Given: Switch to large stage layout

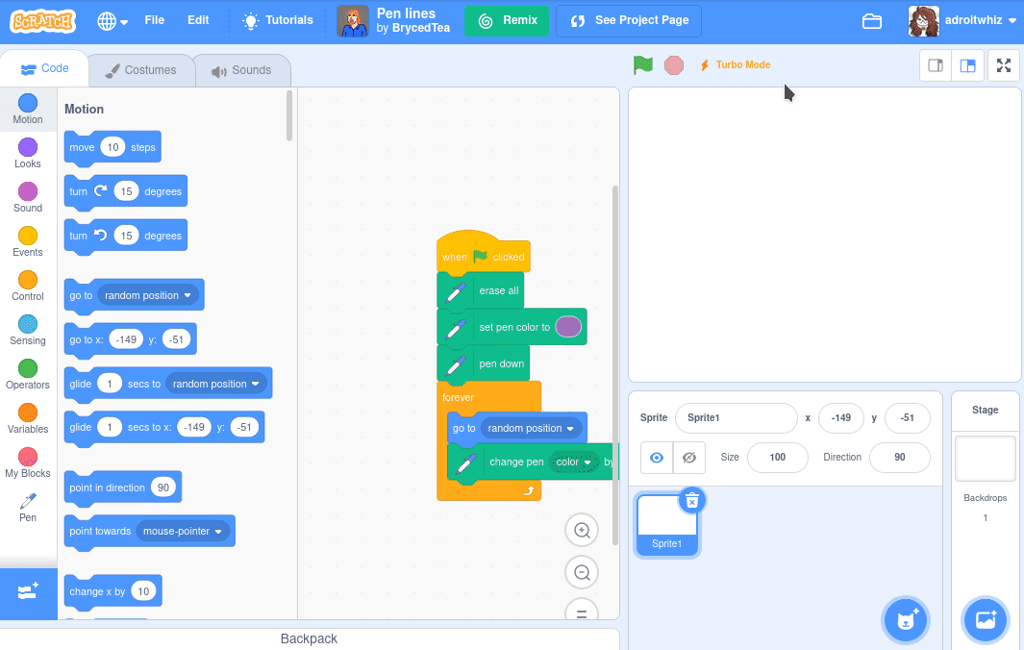Looking at the screenshot, I should tap(968, 65).
